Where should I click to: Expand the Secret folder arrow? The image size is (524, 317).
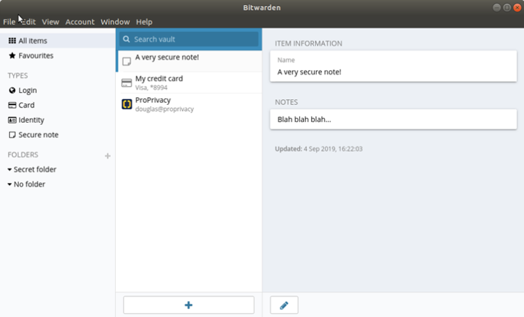[x=9, y=170]
